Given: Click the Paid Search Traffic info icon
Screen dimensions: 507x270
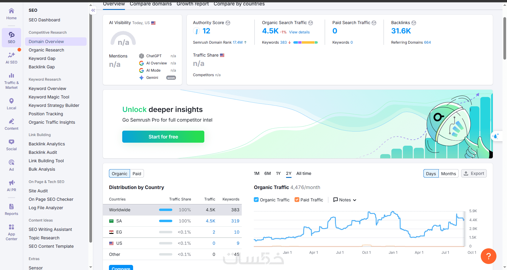Looking at the screenshot, I should pyautogui.click(x=374, y=23).
